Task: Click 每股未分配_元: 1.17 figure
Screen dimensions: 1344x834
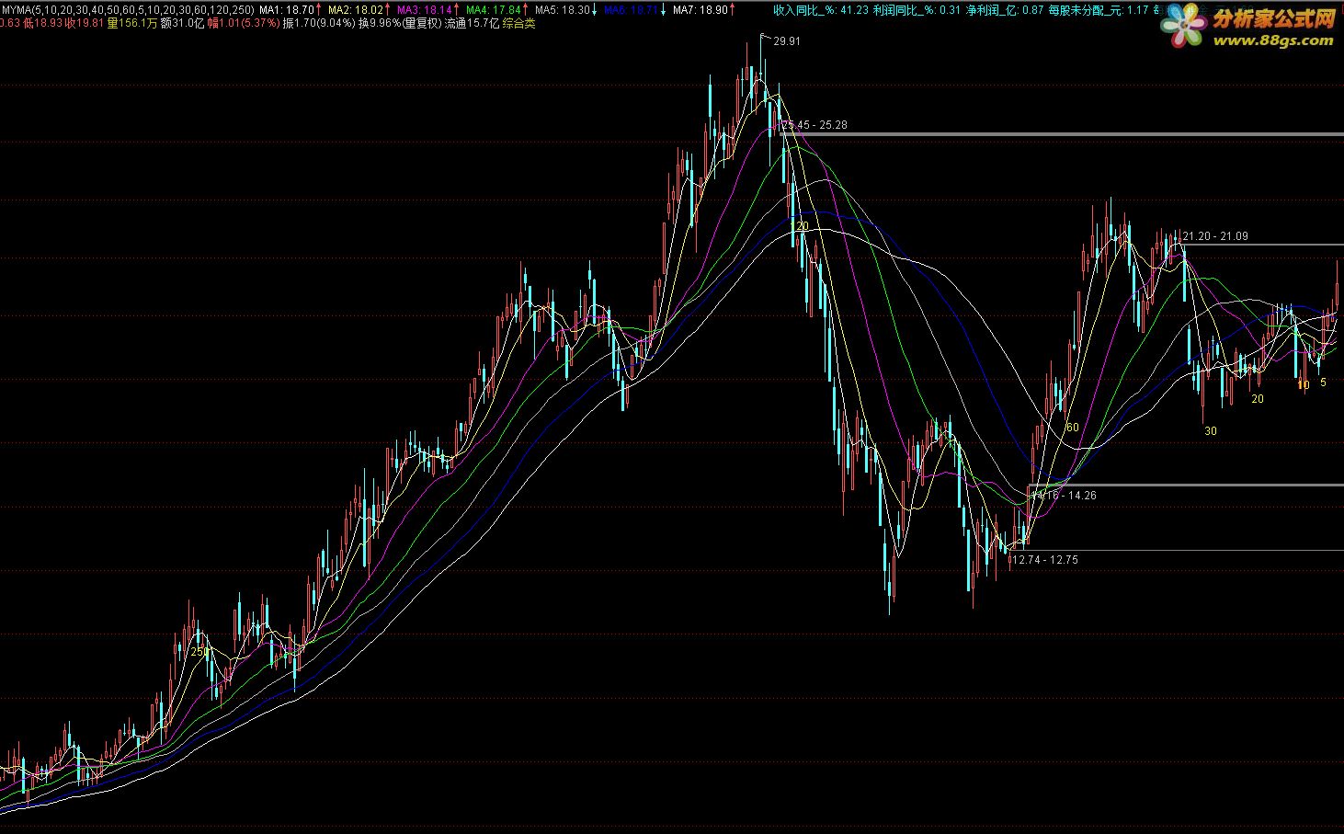Action: pos(1099,10)
